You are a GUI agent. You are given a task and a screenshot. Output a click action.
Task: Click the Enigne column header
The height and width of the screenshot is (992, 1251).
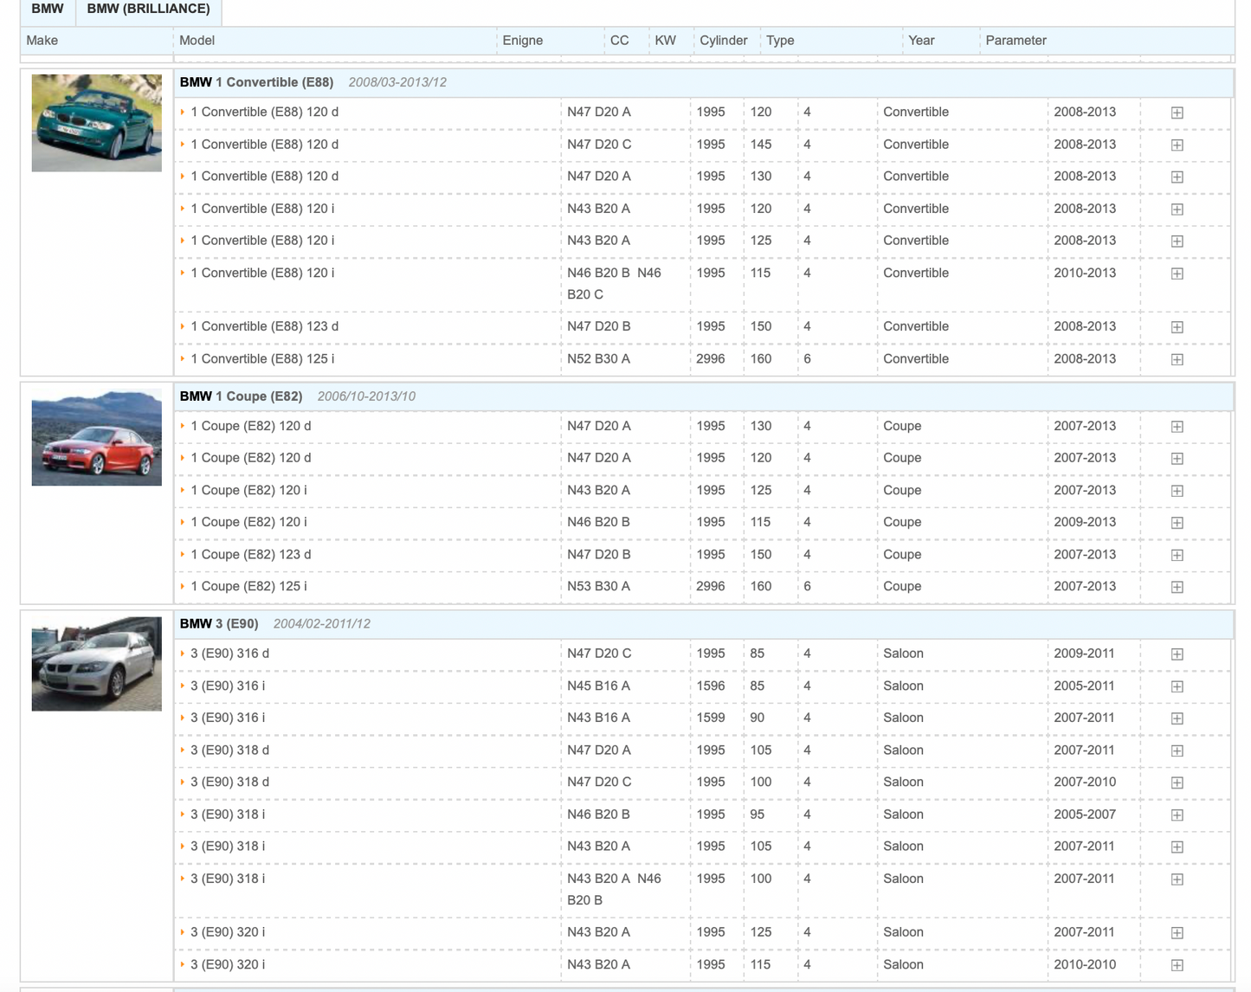[x=523, y=41]
